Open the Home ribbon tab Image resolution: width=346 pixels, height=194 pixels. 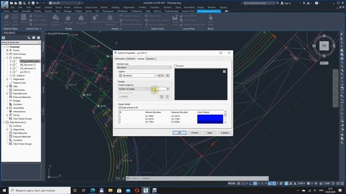coord(6,11)
